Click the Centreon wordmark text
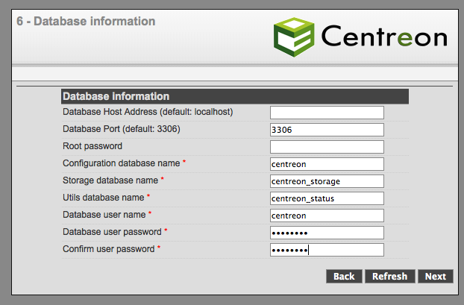This screenshot has height=305, width=464. [x=384, y=37]
